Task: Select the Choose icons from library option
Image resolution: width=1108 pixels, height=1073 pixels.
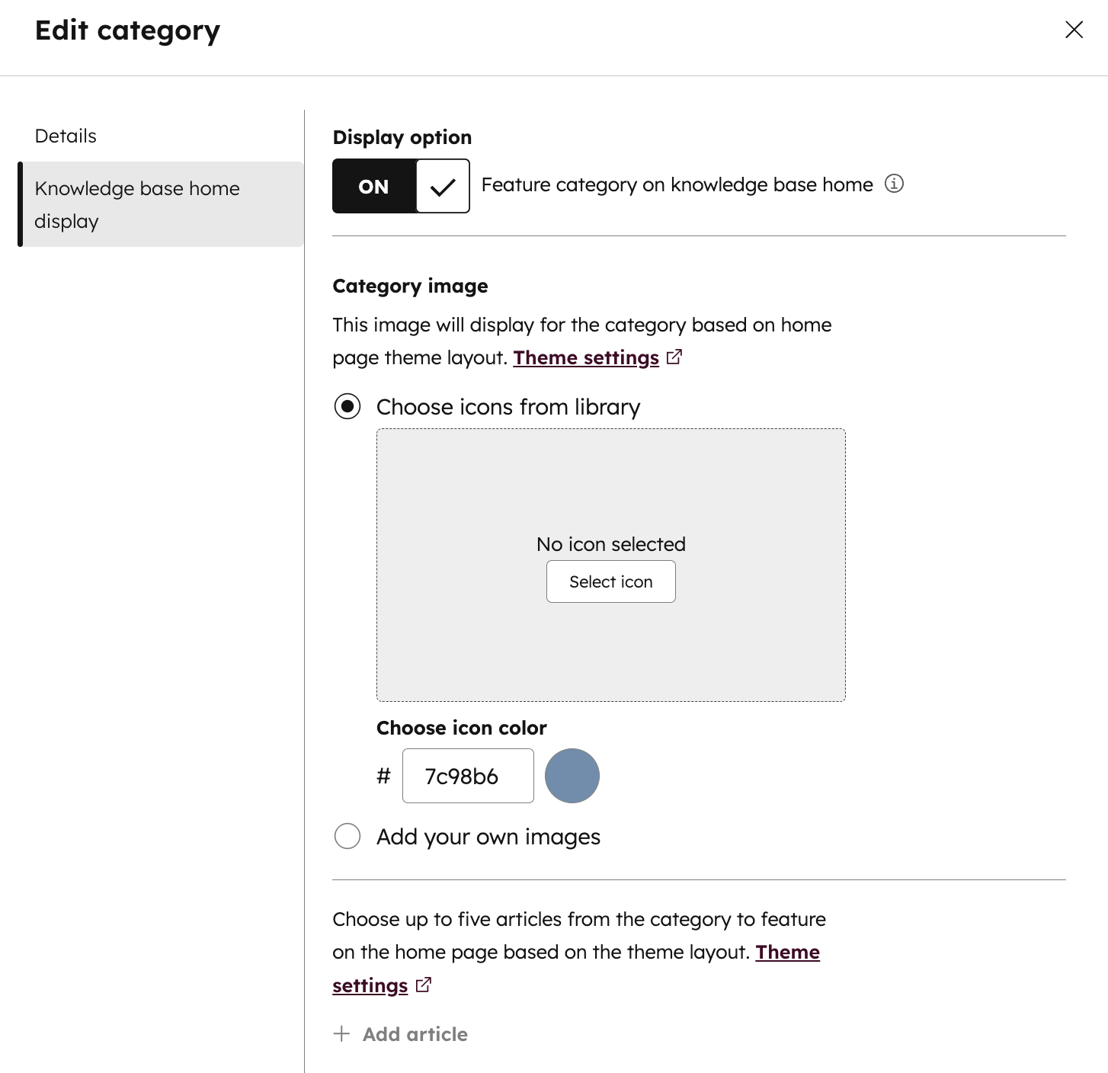Action: 347,406
